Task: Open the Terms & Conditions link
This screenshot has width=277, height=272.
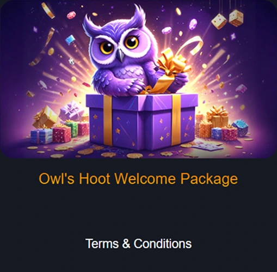Action: point(138,243)
